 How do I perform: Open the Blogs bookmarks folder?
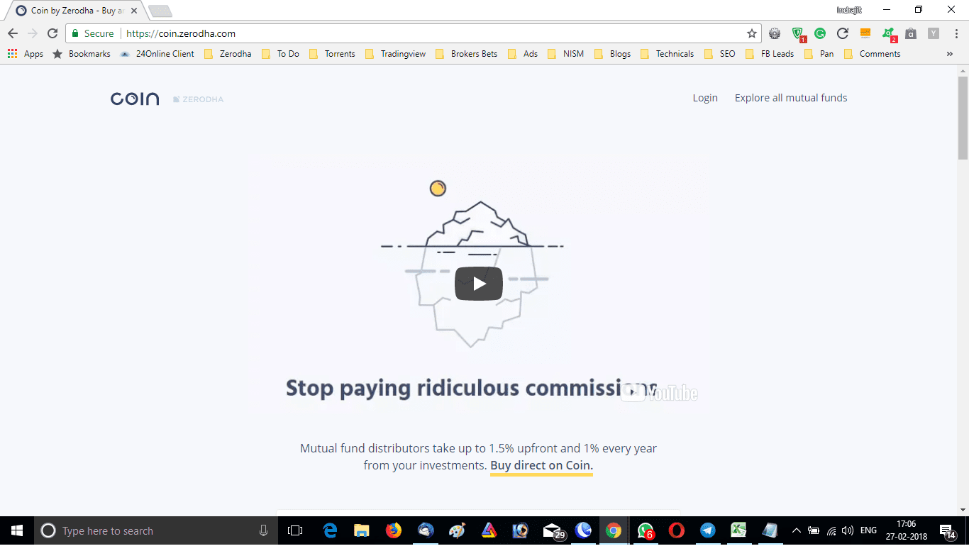click(612, 54)
